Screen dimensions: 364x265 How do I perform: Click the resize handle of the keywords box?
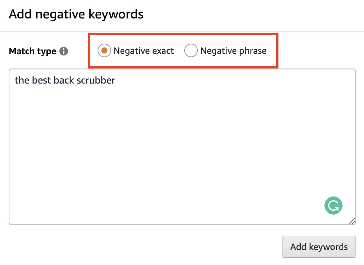(x=352, y=221)
